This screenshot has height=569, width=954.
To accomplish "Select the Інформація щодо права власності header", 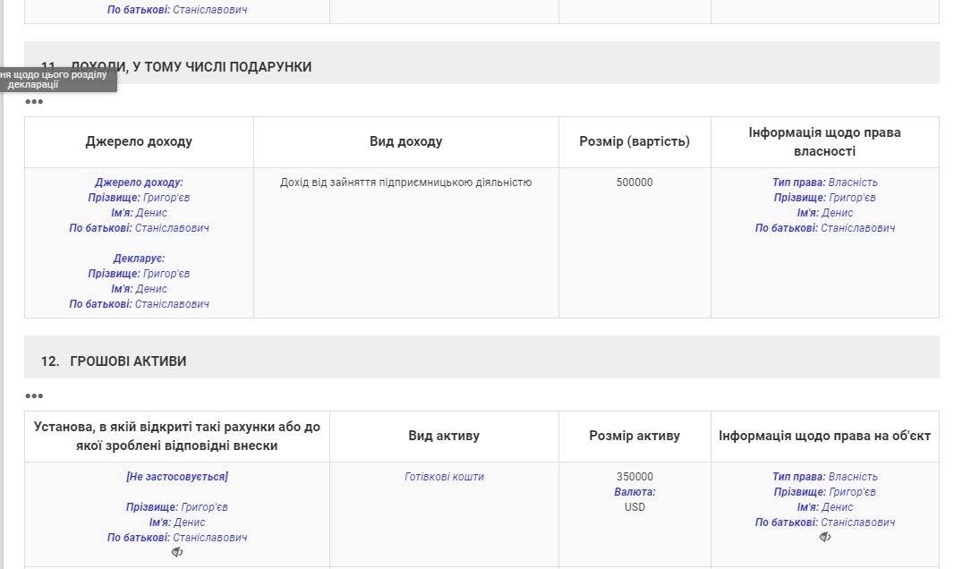I will (x=824, y=141).
